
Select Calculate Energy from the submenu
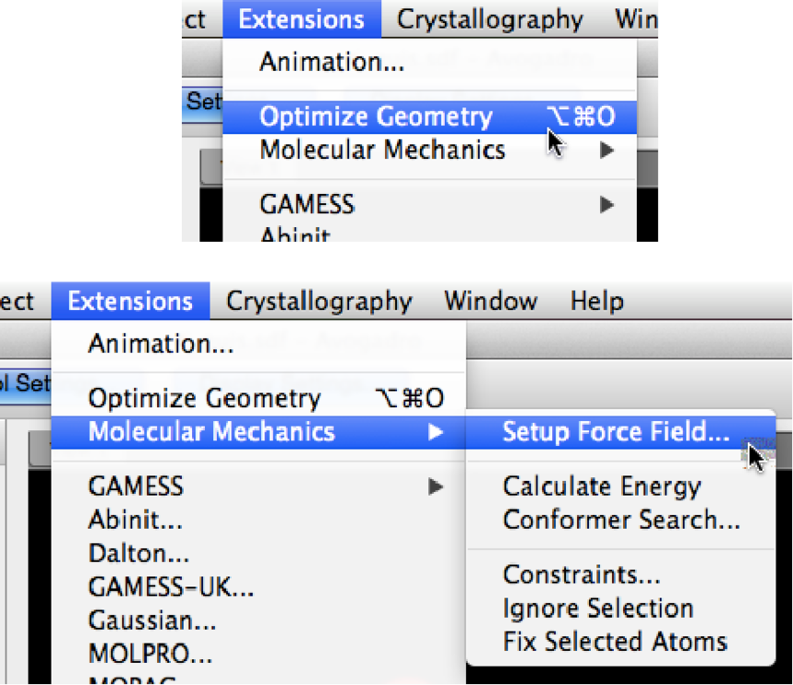(x=601, y=487)
